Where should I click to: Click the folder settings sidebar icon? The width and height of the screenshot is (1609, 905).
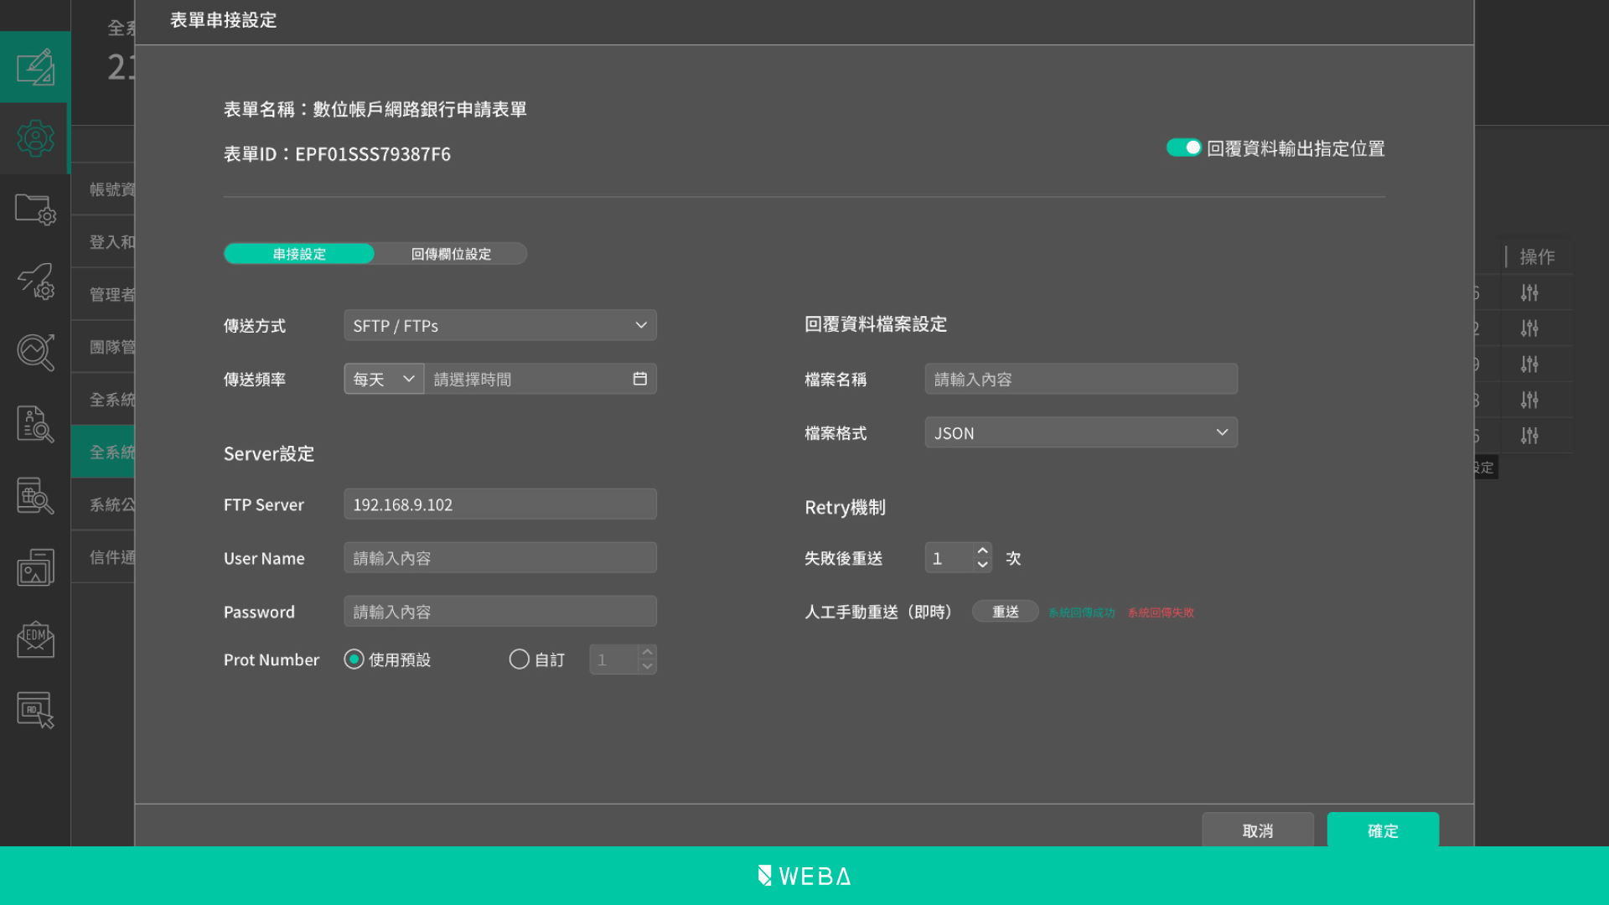[35, 209]
